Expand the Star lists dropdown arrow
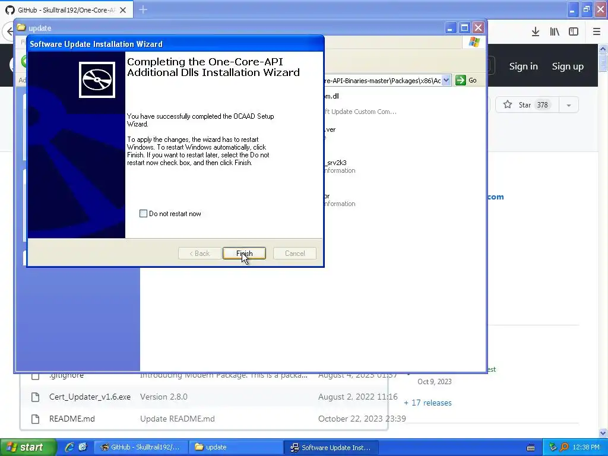The image size is (608, 456). 569,105
